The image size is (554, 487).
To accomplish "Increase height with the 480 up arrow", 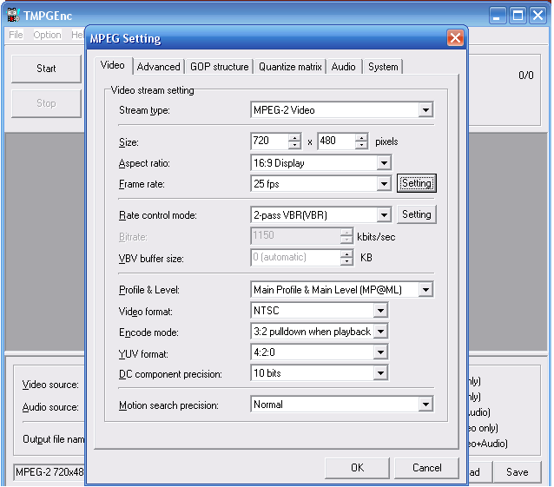I will 361,137.
